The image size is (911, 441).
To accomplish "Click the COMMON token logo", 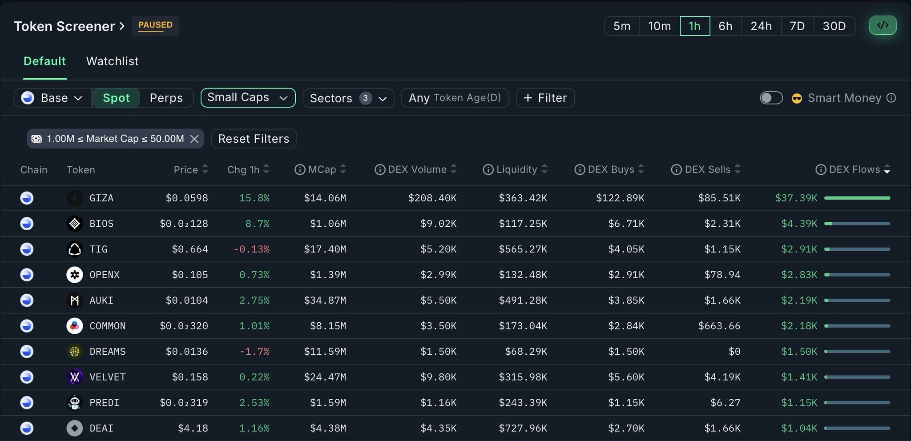I will [x=74, y=326].
